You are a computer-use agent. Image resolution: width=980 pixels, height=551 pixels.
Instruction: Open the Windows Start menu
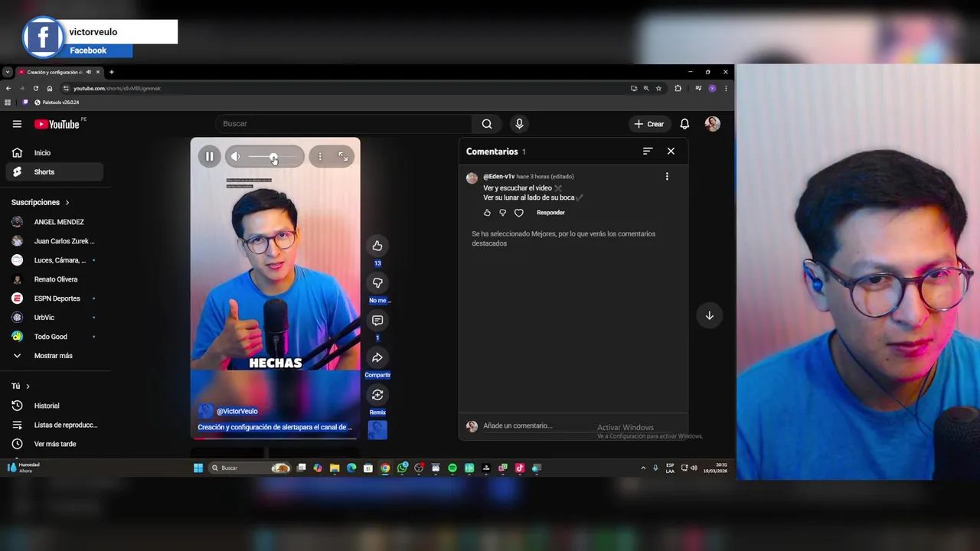[x=198, y=468]
